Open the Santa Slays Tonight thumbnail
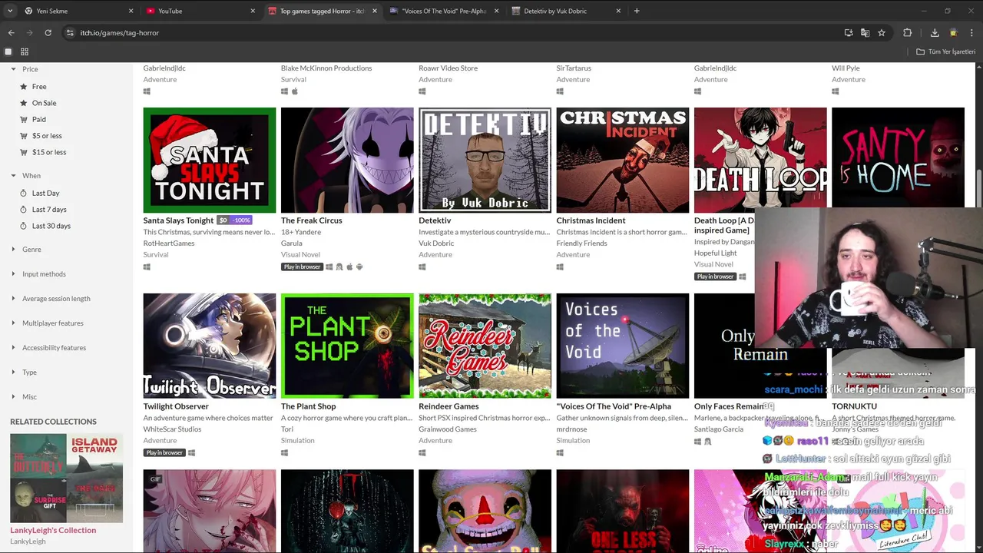This screenshot has height=553, width=983. pos(210,160)
